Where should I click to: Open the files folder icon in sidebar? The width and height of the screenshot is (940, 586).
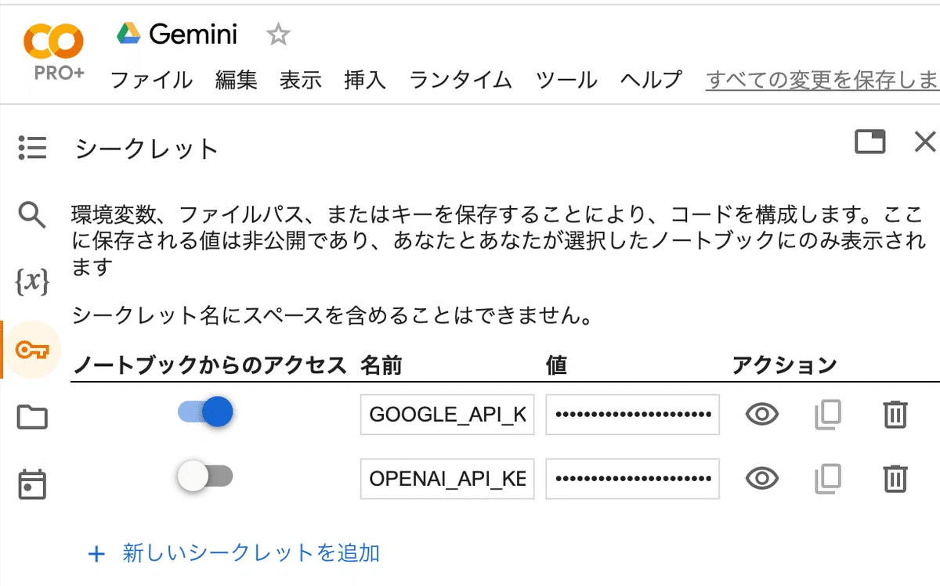tap(32, 417)
